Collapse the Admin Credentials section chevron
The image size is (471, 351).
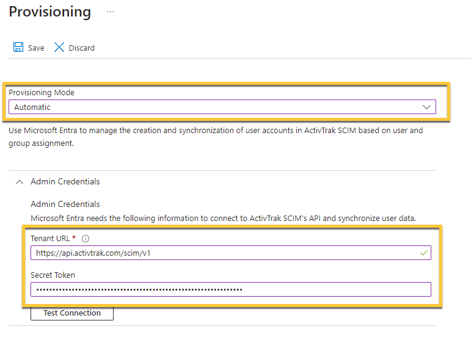20,182
